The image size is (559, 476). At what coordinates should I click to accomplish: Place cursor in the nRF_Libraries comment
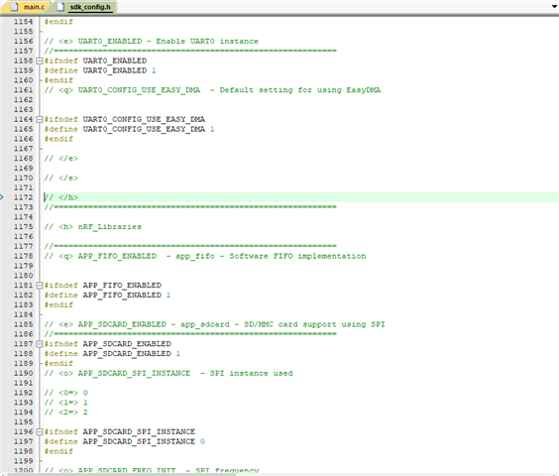[93, 227]
